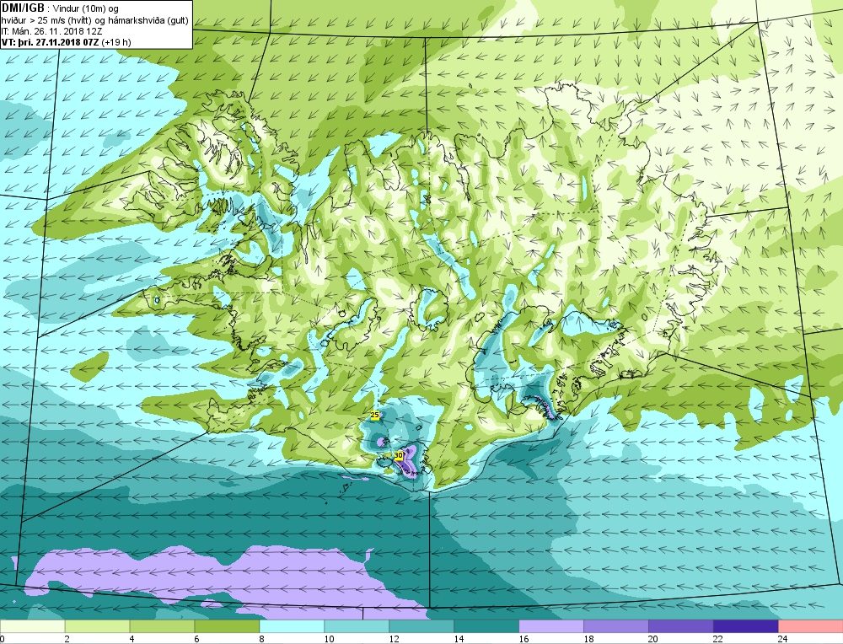843x644 pixels.
Task: Click the medium green 4–6 m/s legend swatch
Action: point(162,627)
